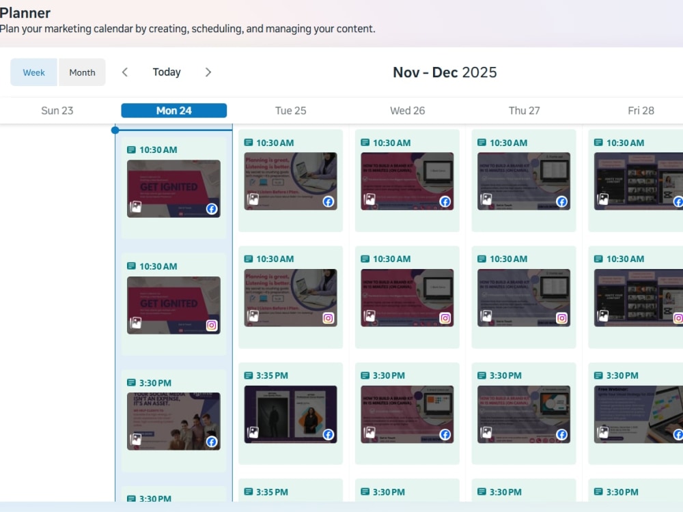Click post-type icon beside Thursday's Facebook 10:30 AM time
The height and width of the screenshot is (512, 683).
(x=482, y=143)
